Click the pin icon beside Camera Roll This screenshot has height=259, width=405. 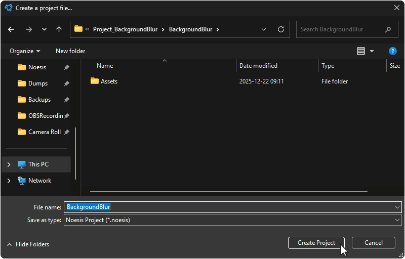(67, 132)
